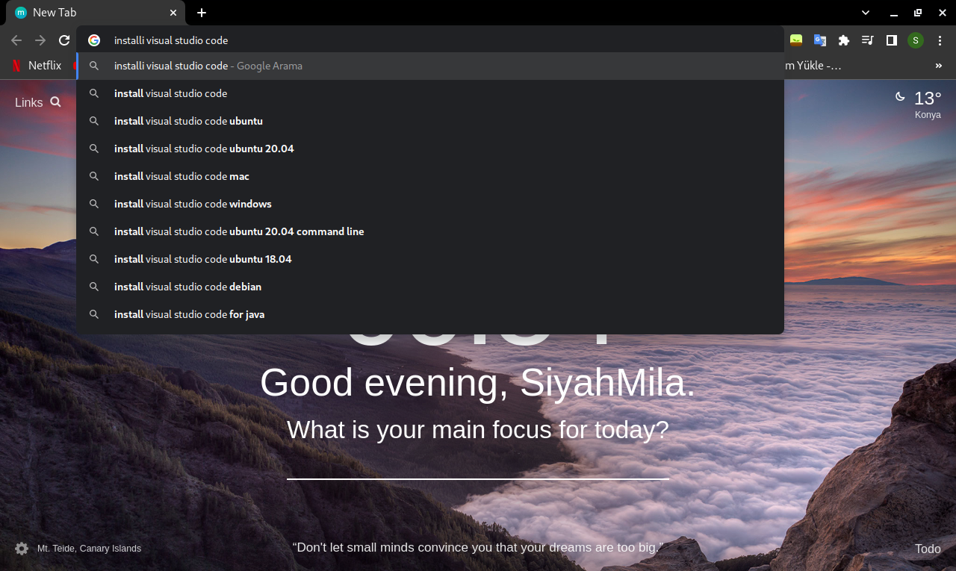
Task: Choose suggestion ending in 'ubuntu 20.04'
Action: 430,149
